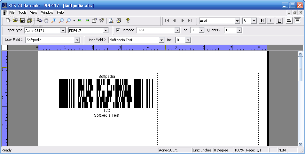Click the Softpedia Test text on the label
Image resolution: width=305 pixels, height=154 pixels.
click(x=106, y=115)
